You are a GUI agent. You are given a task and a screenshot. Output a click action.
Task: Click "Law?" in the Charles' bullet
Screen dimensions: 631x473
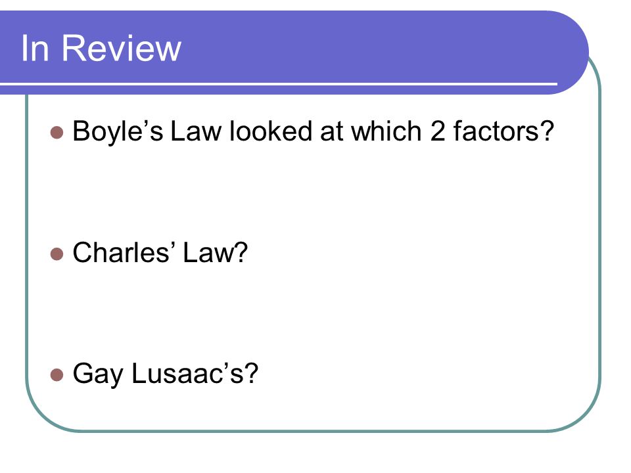pyautogui.click(x=216, y=252)
